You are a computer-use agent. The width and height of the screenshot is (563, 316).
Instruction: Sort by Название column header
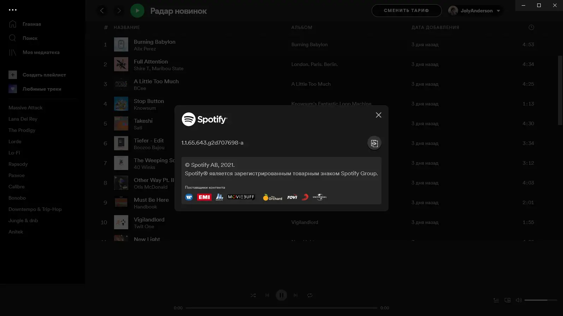click(127, 27)
